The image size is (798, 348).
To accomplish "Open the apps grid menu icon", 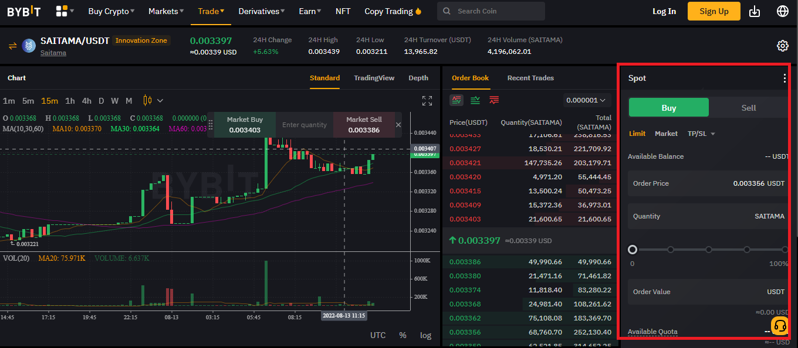I will pos(62,11).
